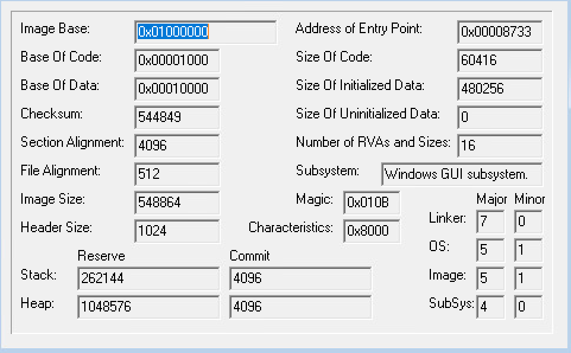Viewport: 571px width, 353px height.
Task: Select the Characteristics field 0x8000
Action: tap(371, 231)
